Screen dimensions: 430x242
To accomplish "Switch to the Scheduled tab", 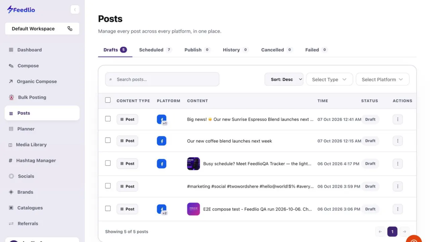I will pos(155,50).
